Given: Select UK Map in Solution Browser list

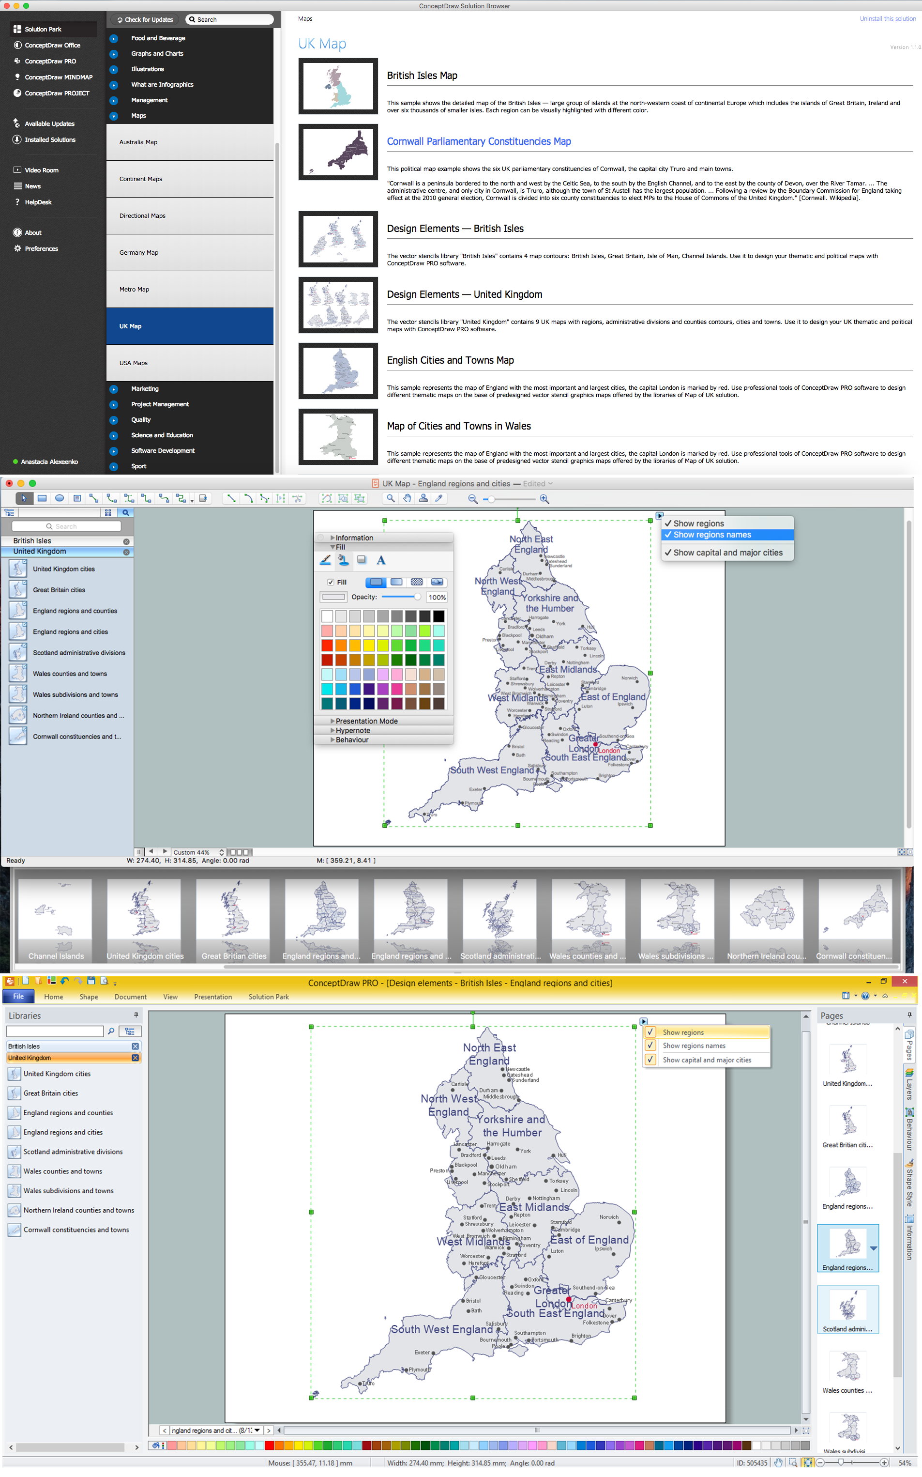Looking at the screenshot, I should tap(190, 326).
